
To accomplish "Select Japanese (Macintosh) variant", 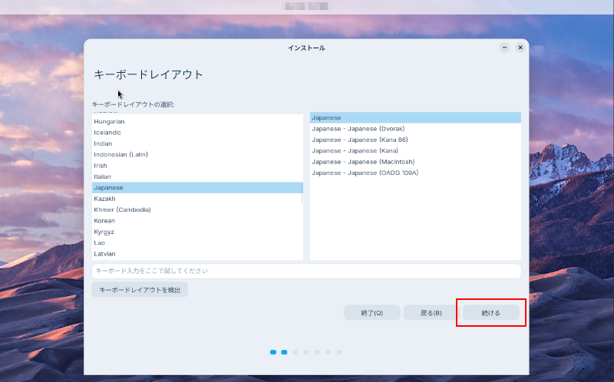I will 363,162.
